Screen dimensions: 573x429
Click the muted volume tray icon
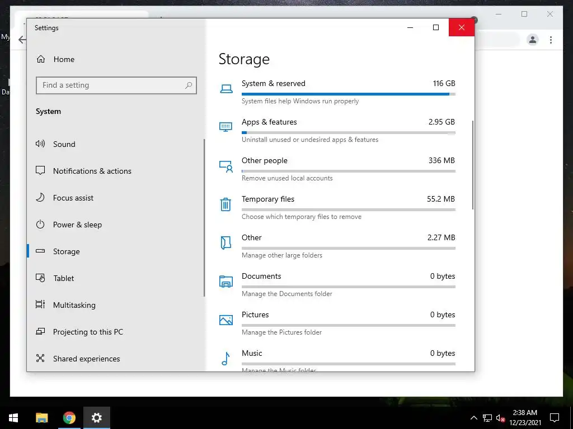[x=500, y=418]
